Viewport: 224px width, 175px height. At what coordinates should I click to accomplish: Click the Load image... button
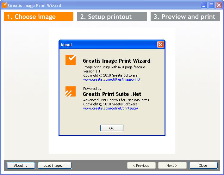pos(54,166)
